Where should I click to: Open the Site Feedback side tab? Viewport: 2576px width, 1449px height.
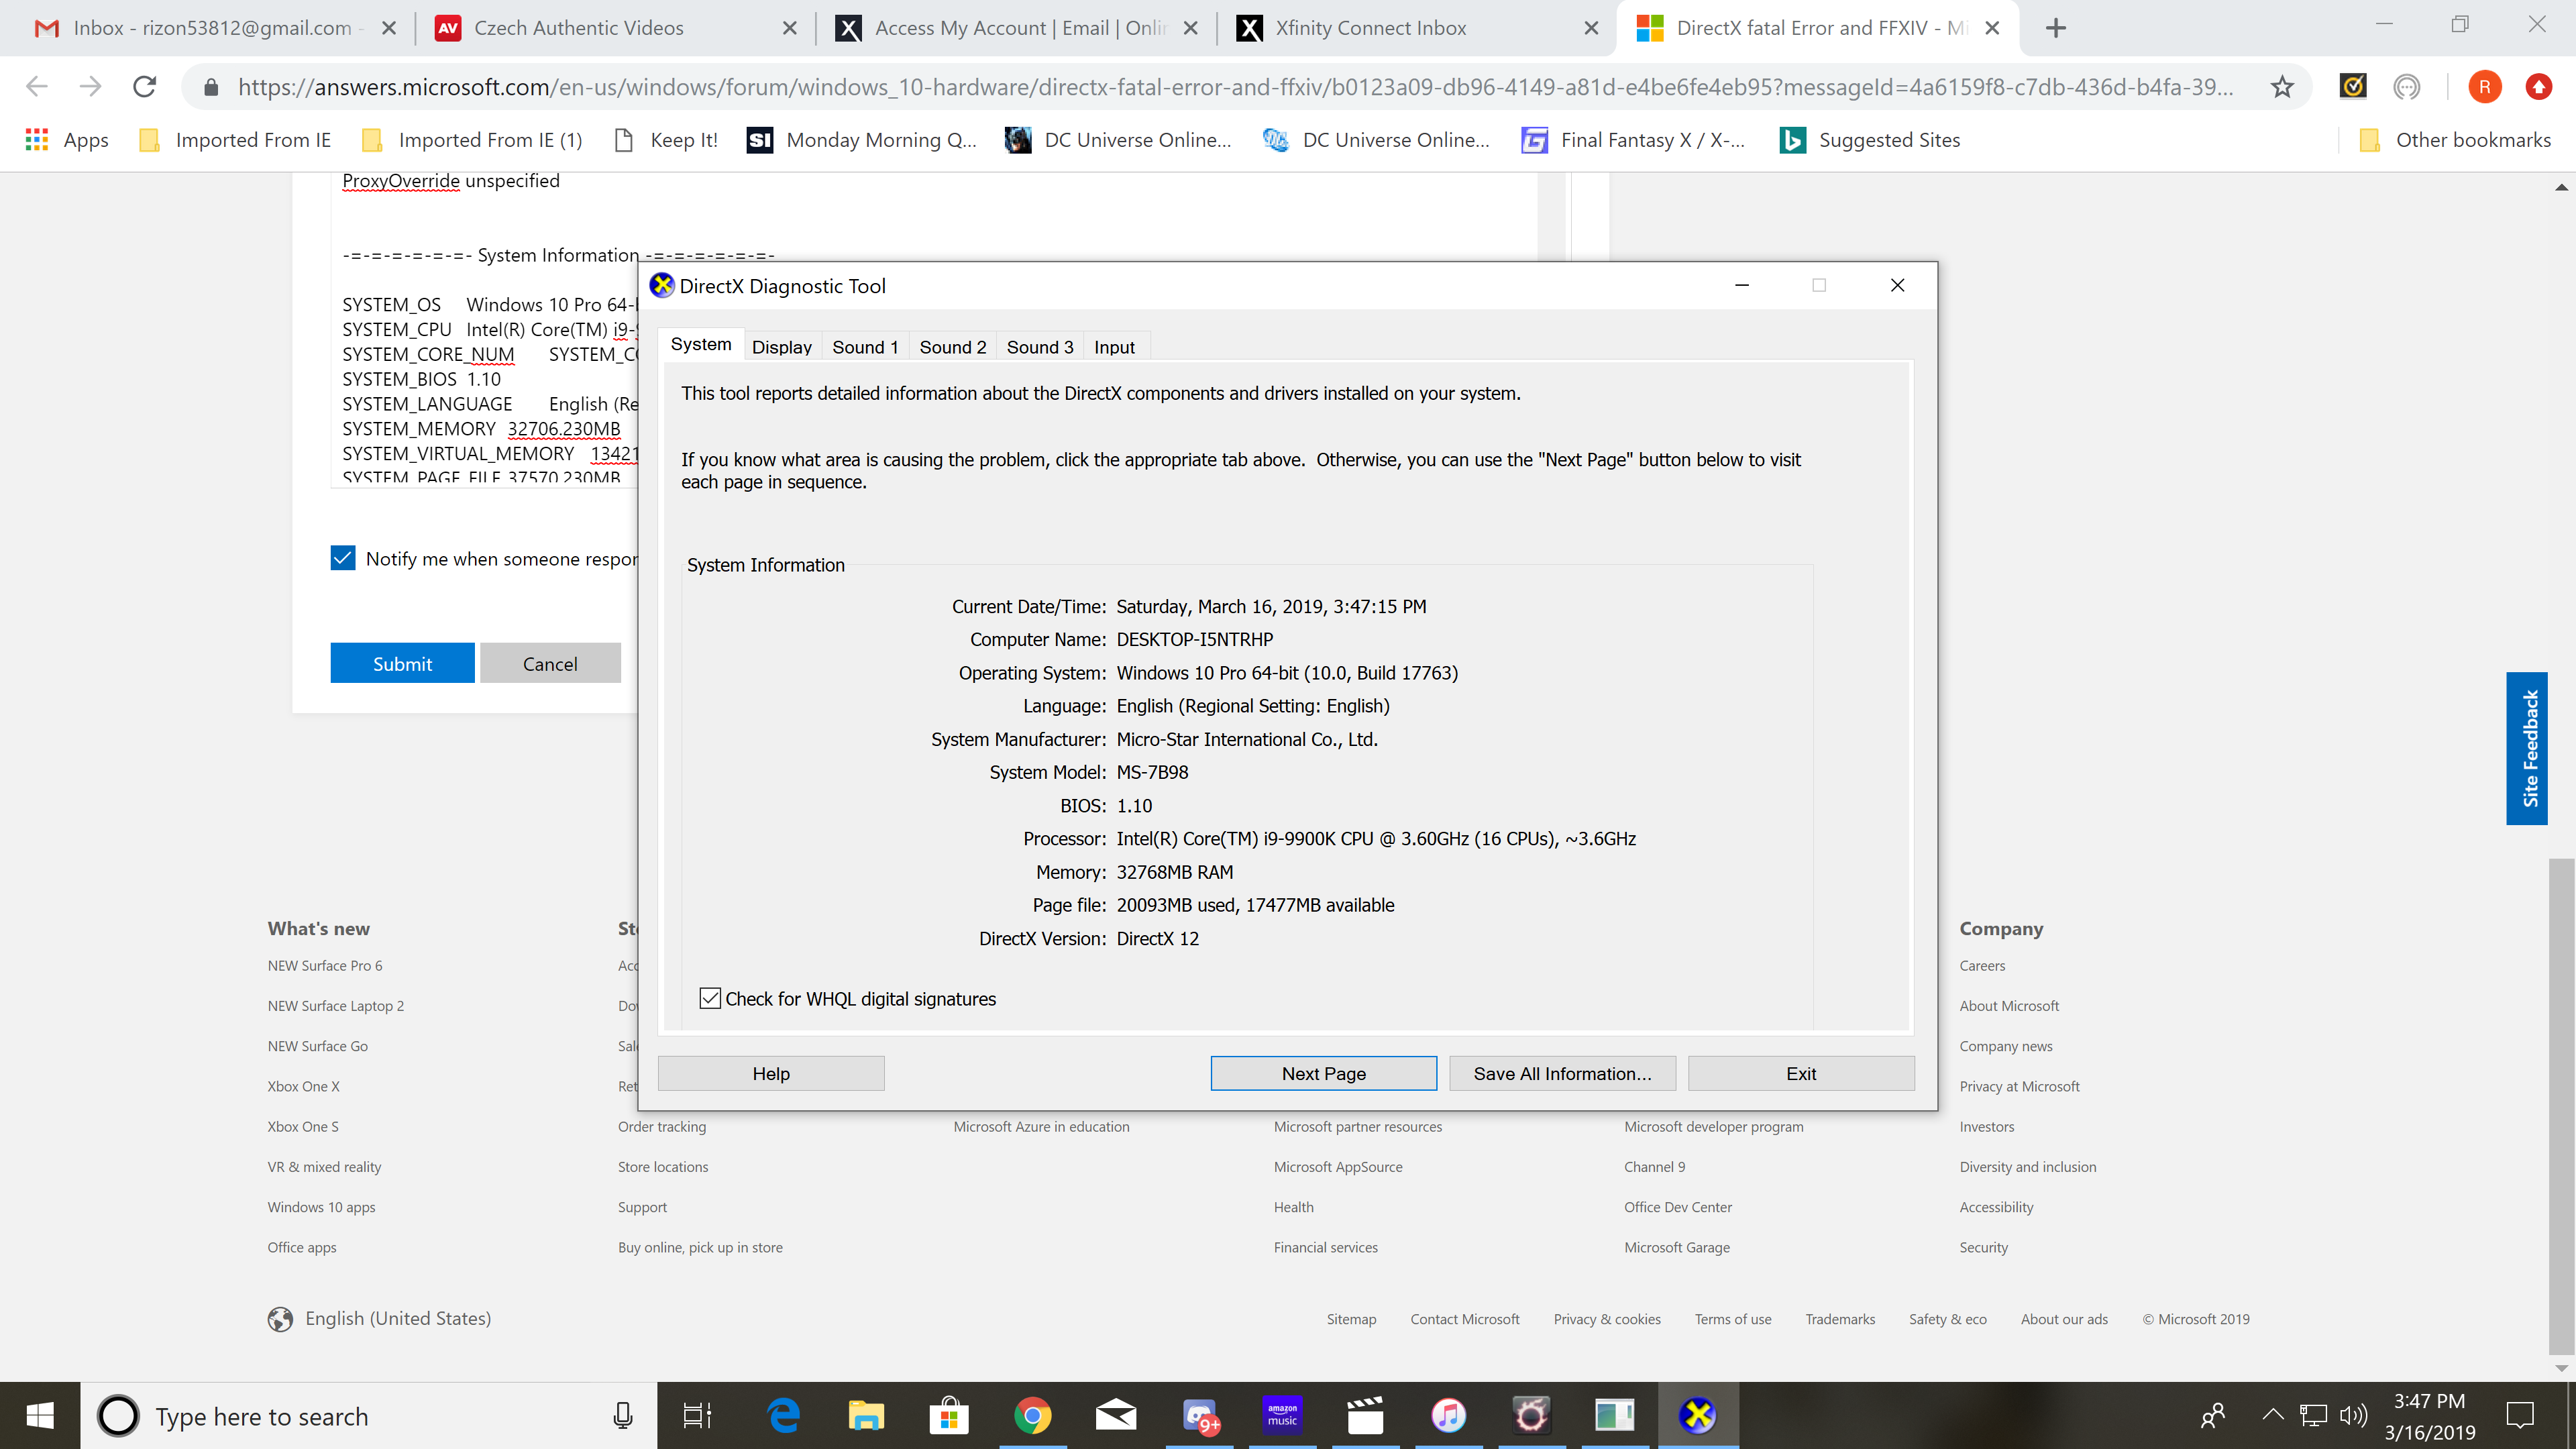point(2527,748)
